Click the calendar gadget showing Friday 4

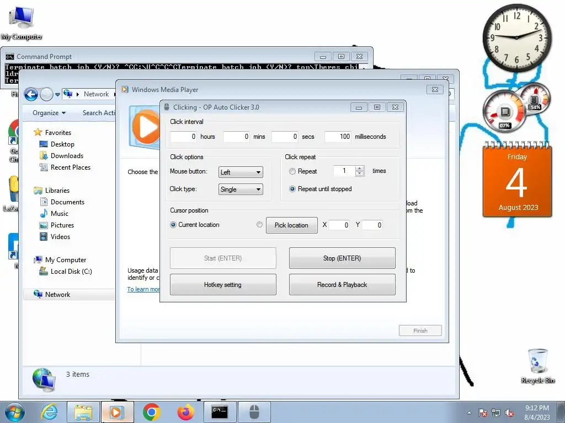click(517, 180)
